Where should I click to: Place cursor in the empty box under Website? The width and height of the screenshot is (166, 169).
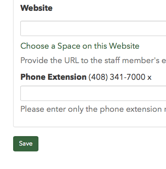coord(93,28)
